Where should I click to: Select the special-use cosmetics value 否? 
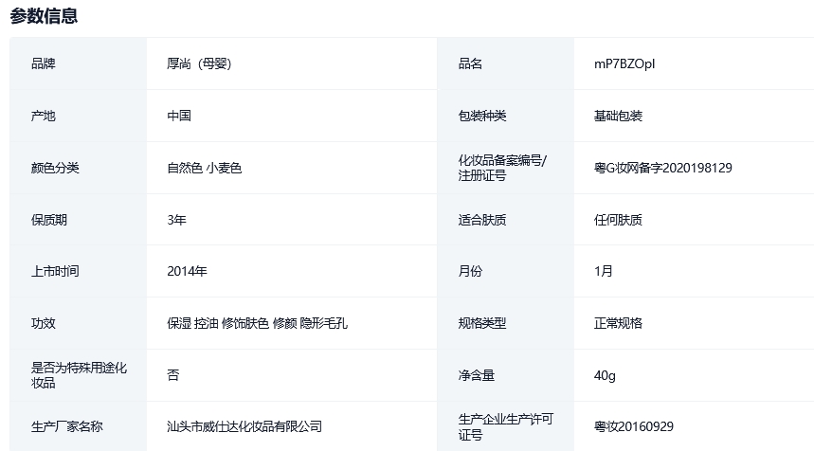point(172,375)
